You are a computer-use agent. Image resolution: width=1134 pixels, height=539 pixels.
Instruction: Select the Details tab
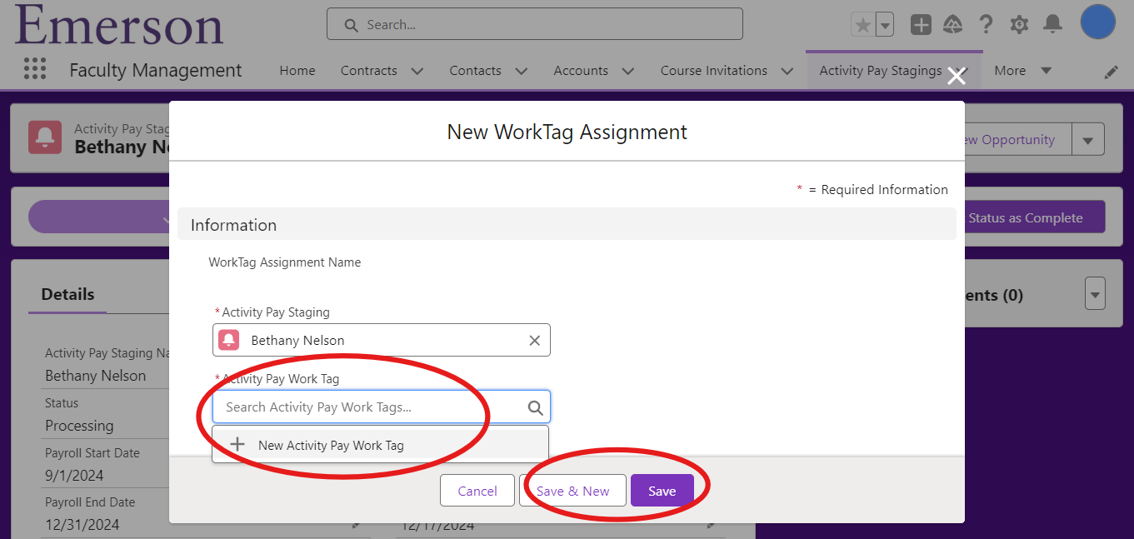[x=67, y=294]
